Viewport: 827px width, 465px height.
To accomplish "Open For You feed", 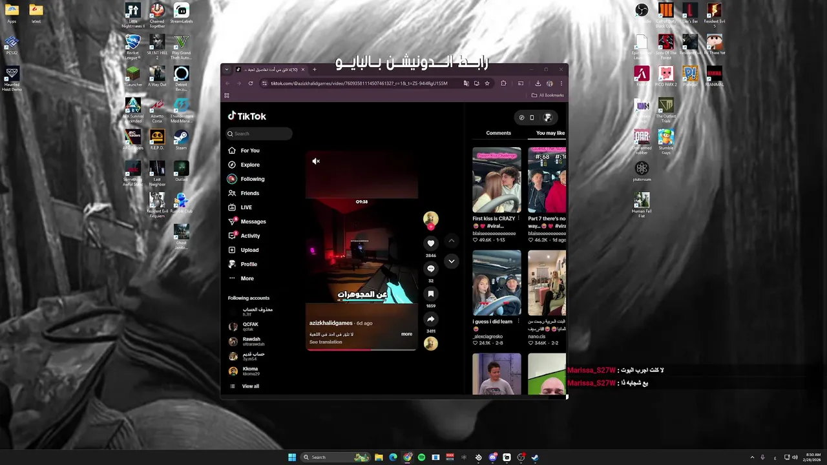I will pos(250,150).
